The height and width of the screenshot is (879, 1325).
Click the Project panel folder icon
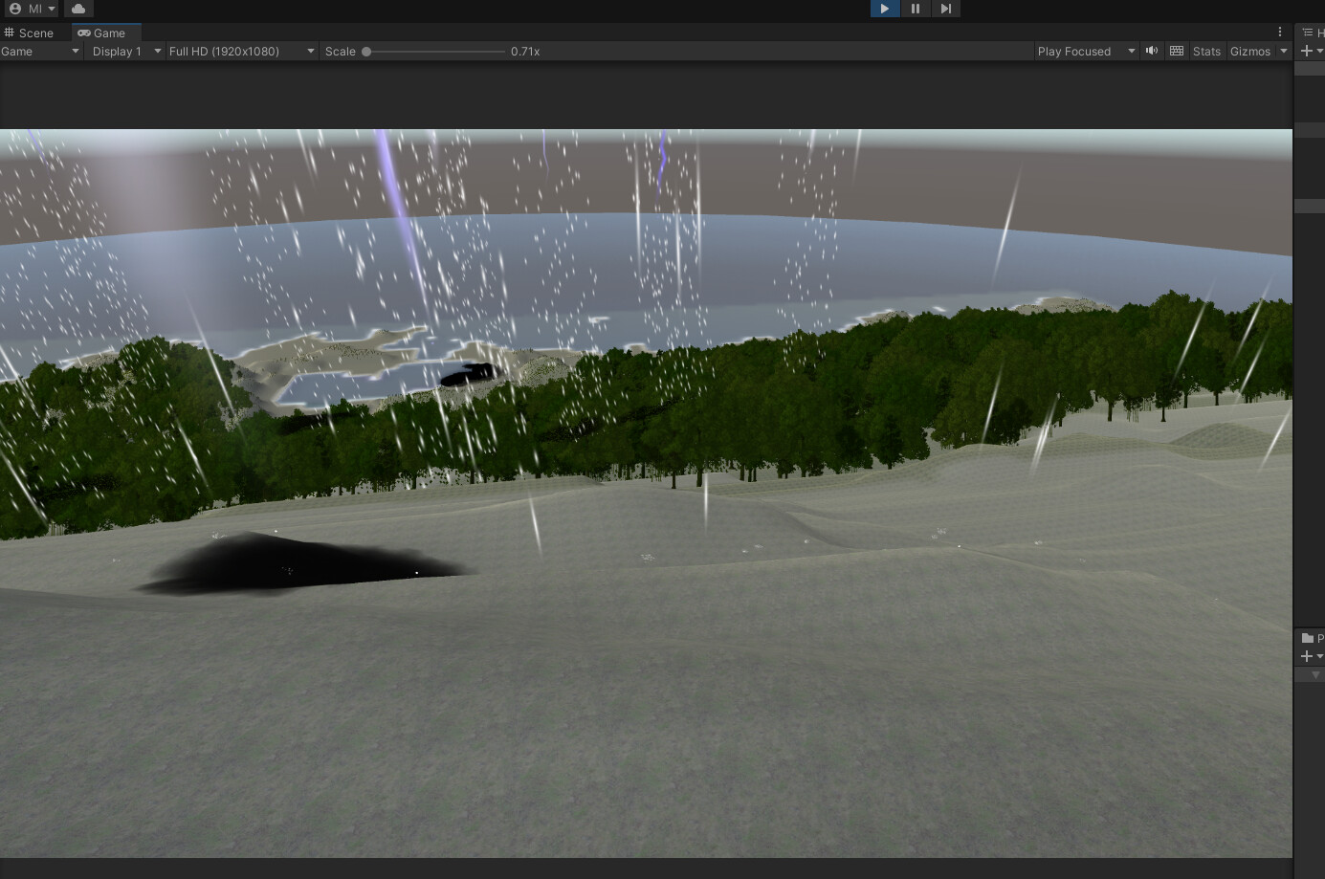tap(1306, 638)
